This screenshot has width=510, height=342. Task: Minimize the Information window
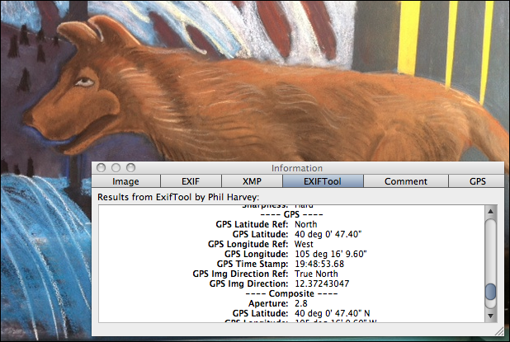(116, 167)
